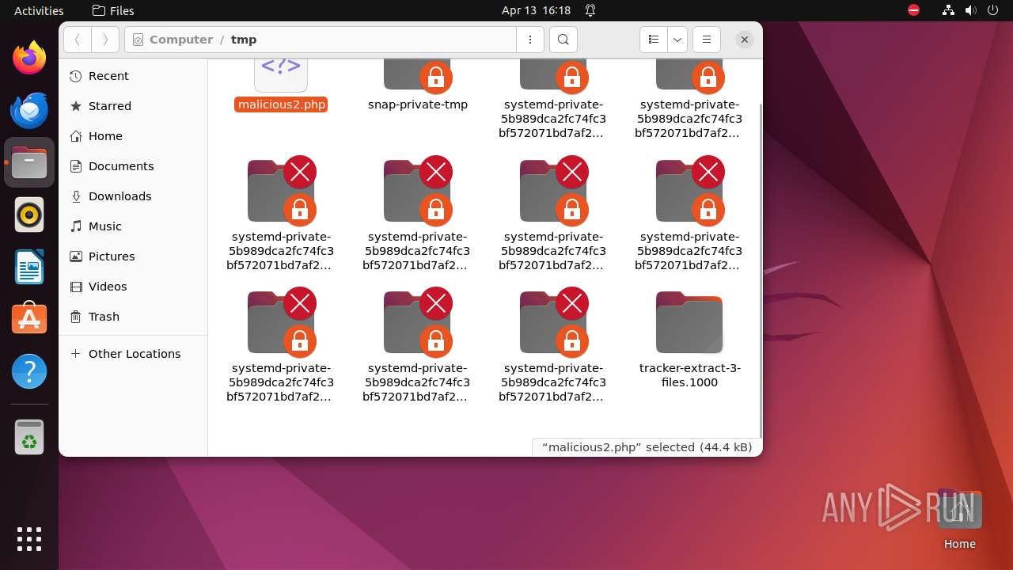
Task: Click the vertical scrollbar of the file view
Action: 760,269
